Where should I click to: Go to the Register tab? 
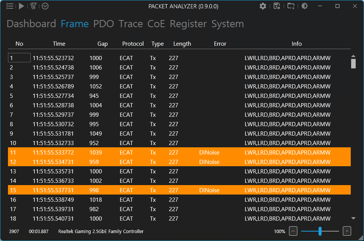(x=188, y=24)
